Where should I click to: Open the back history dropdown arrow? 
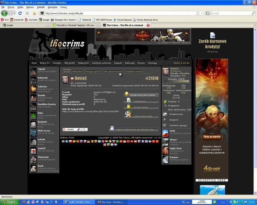(14, 13)
